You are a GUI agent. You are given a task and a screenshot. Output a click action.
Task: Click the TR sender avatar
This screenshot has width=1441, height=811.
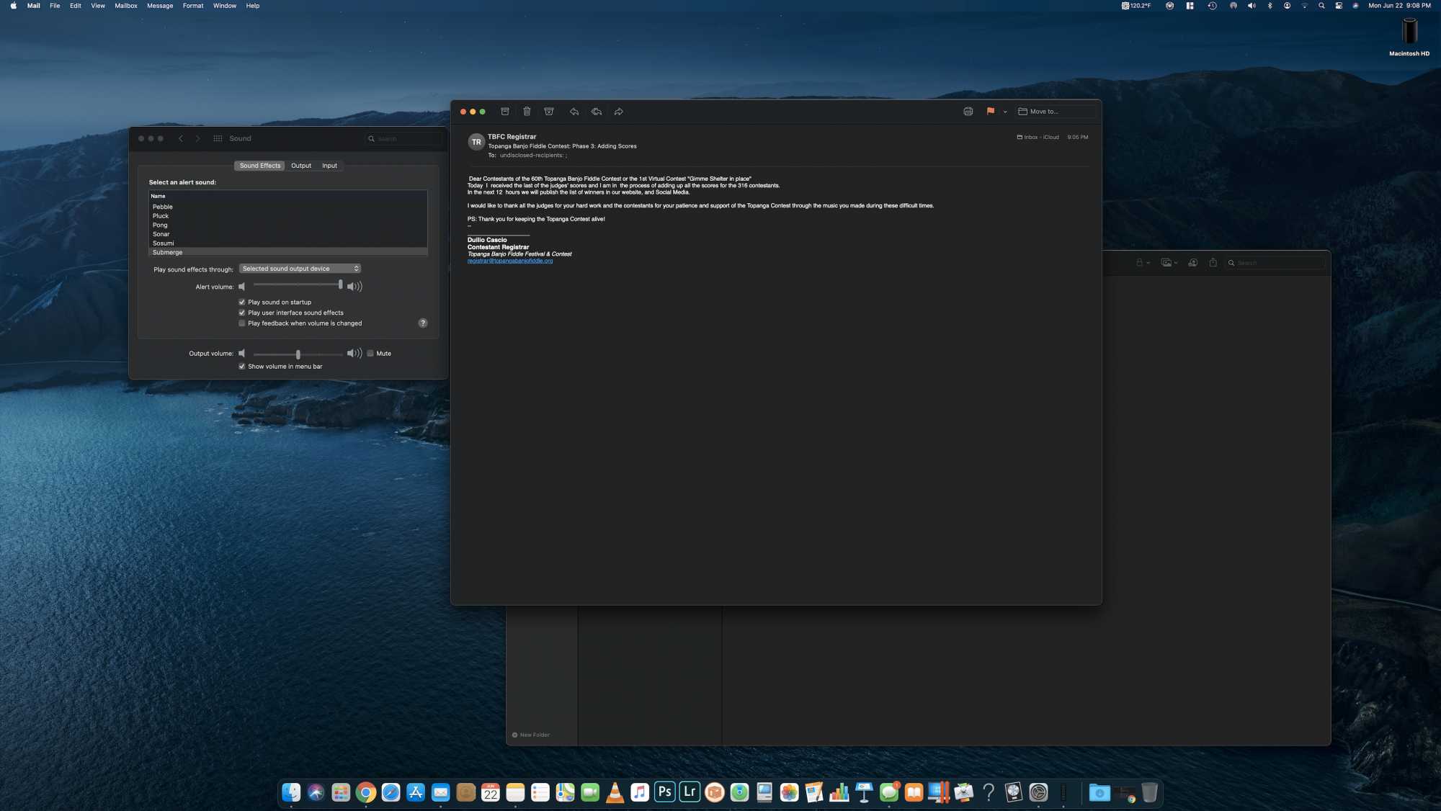(x=476, y=142)
